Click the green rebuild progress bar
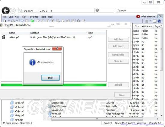The image size is (165, 127). tap(54, 85)
